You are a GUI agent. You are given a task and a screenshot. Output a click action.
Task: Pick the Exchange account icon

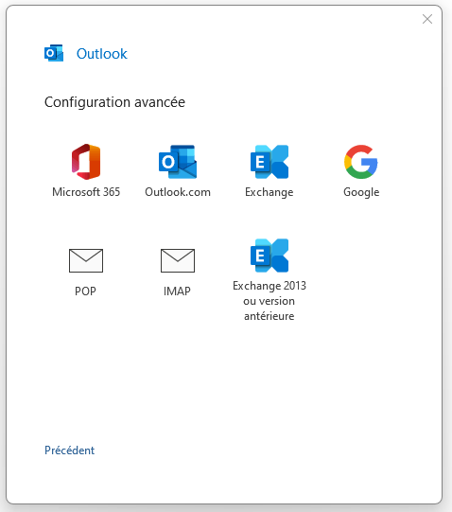coord(269,162)
